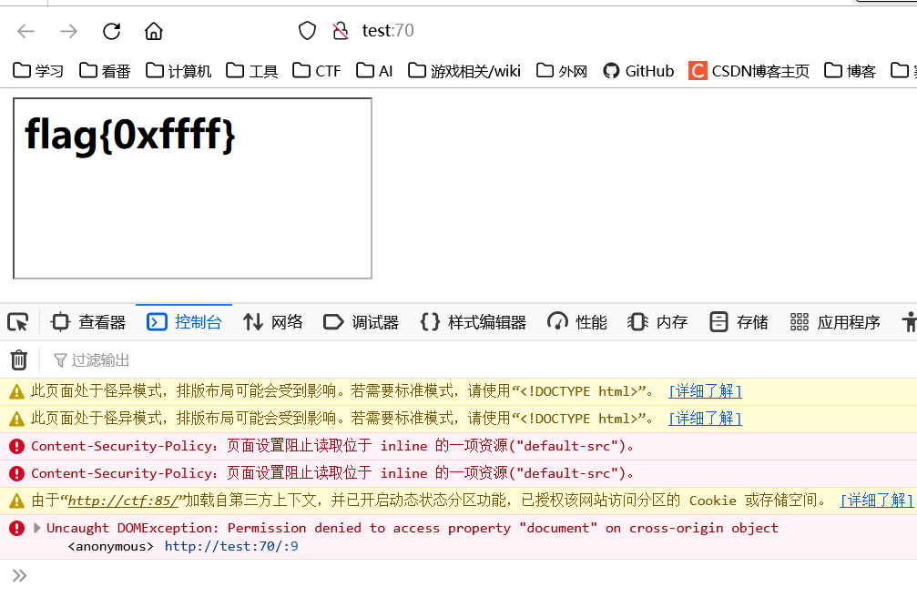Open 详细了解 link on the Cookie partition warning
Image resolution: width=917 pixels, height=597 pixels.
(x=876, y=501)
